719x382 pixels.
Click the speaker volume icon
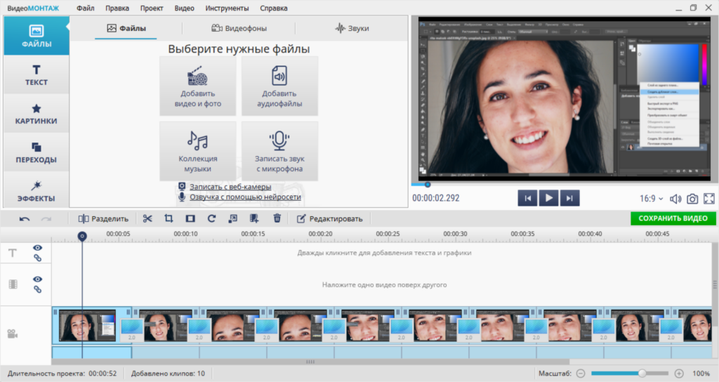[675, 199]
